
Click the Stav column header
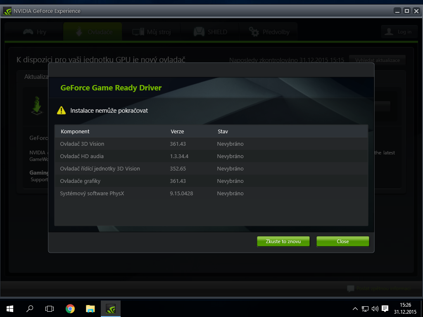[223, 132]
